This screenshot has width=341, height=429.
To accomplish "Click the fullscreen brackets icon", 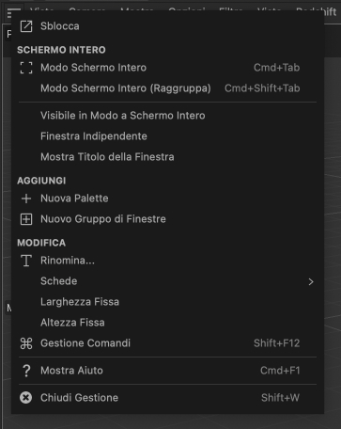I will 26,68.
